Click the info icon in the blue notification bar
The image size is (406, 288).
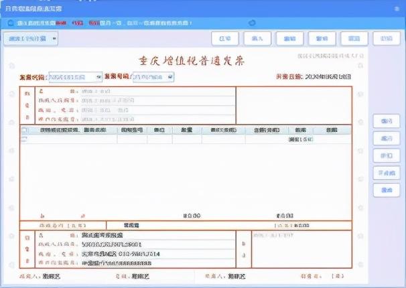9,23
